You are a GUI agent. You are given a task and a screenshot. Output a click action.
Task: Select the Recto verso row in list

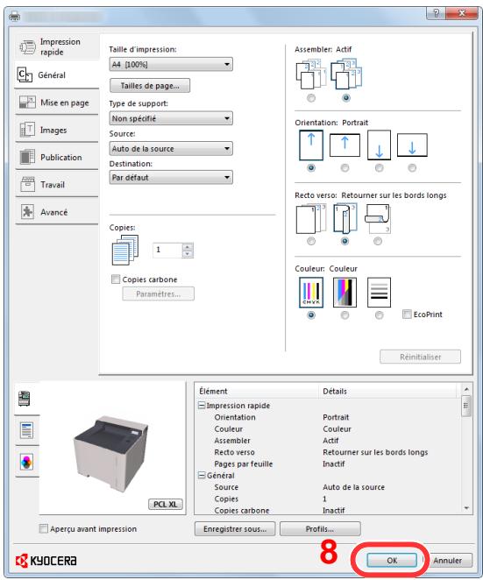(329, 452)
